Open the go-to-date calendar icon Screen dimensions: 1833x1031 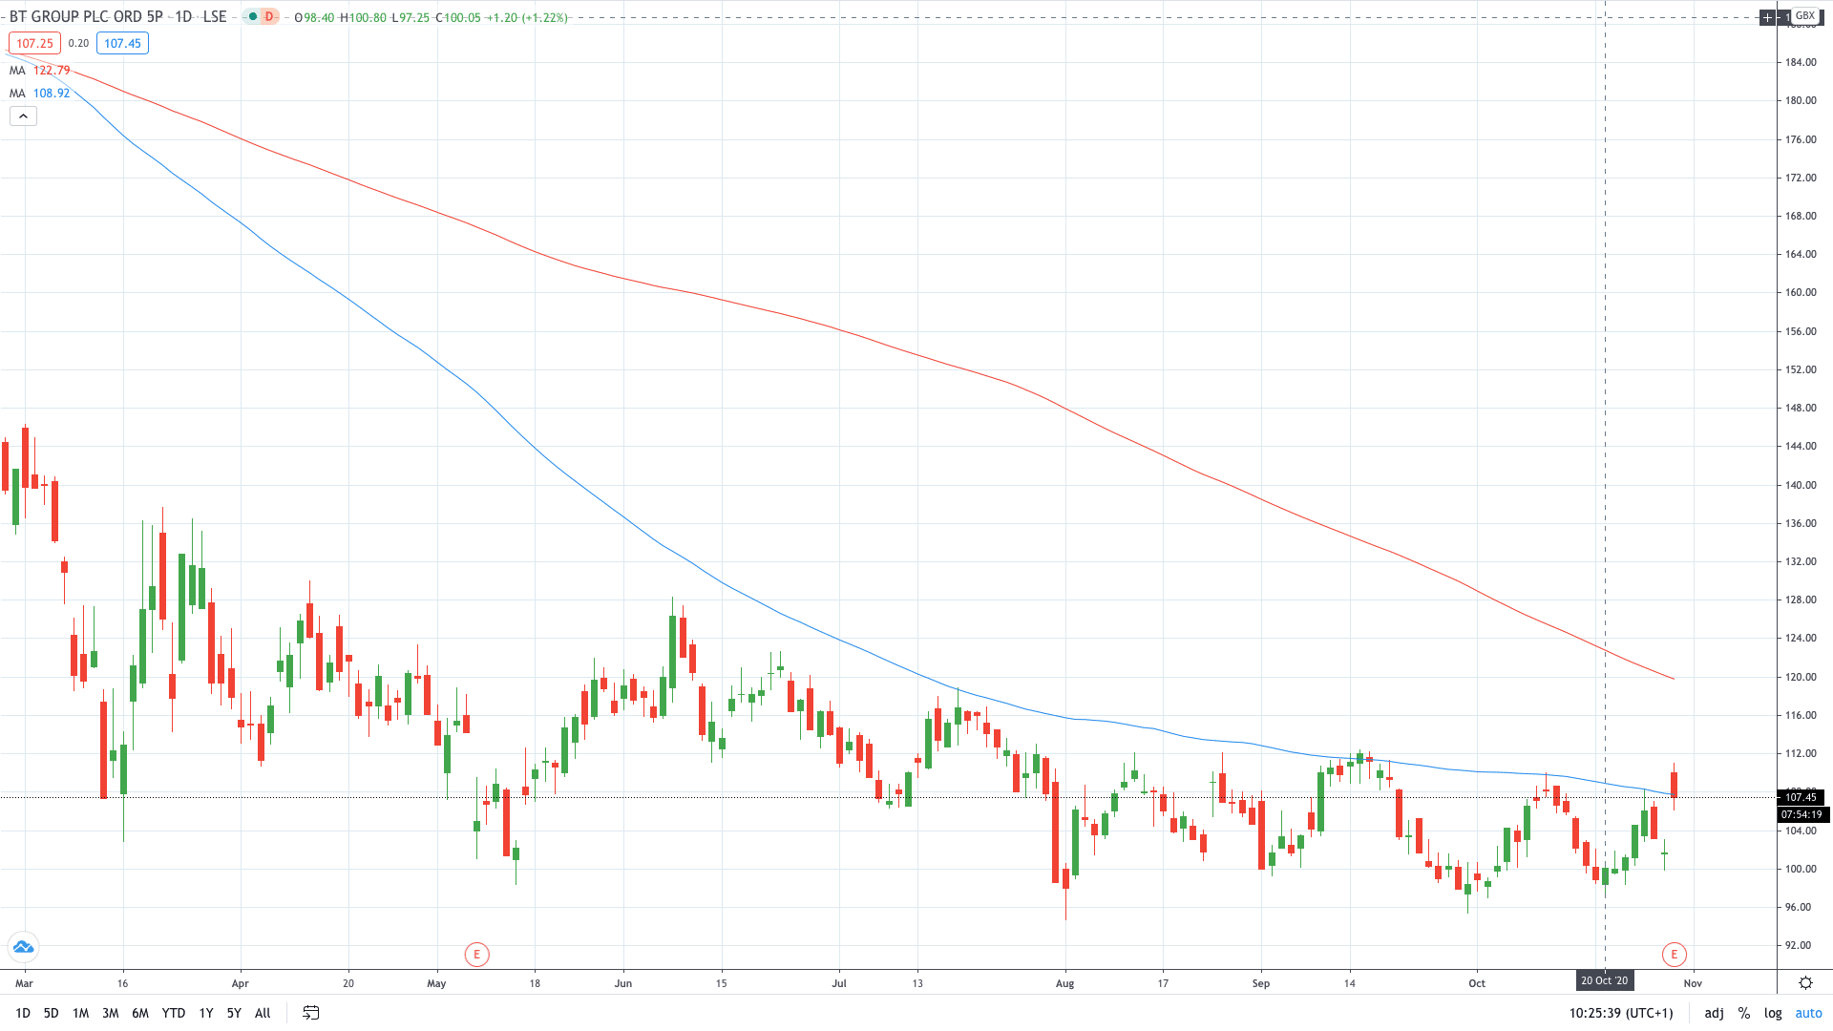pyautogui.click(x=310, y=1013)
